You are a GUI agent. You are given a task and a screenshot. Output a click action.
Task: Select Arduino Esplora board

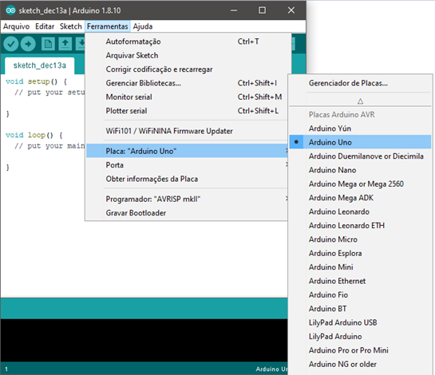pyautogui.click(x=360, y=253)
